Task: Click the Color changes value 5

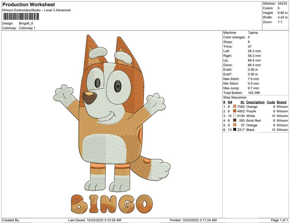Action: (x=249, y=37)
